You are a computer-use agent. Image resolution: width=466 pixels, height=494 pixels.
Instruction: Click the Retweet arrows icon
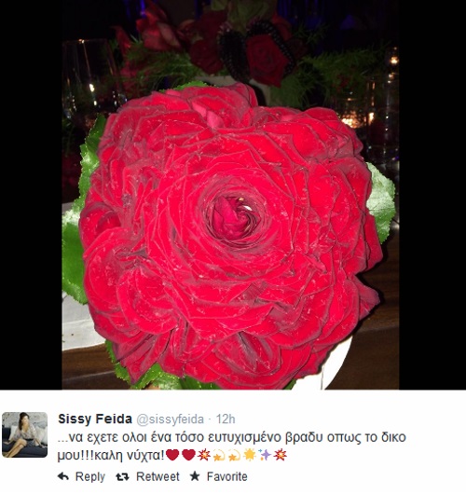(122, 477)
